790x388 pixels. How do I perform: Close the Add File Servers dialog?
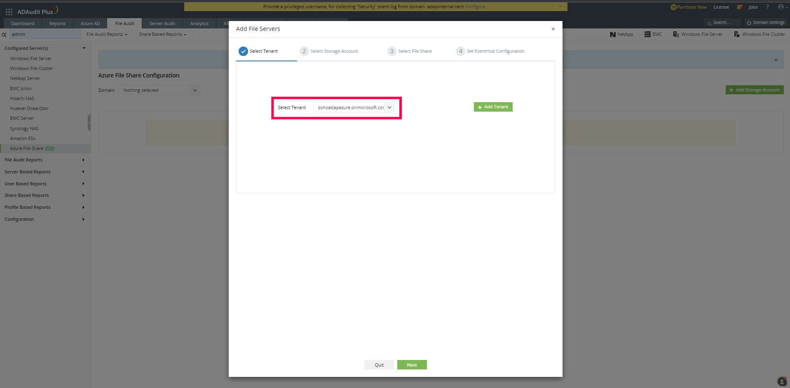click(x=553, y=29)
